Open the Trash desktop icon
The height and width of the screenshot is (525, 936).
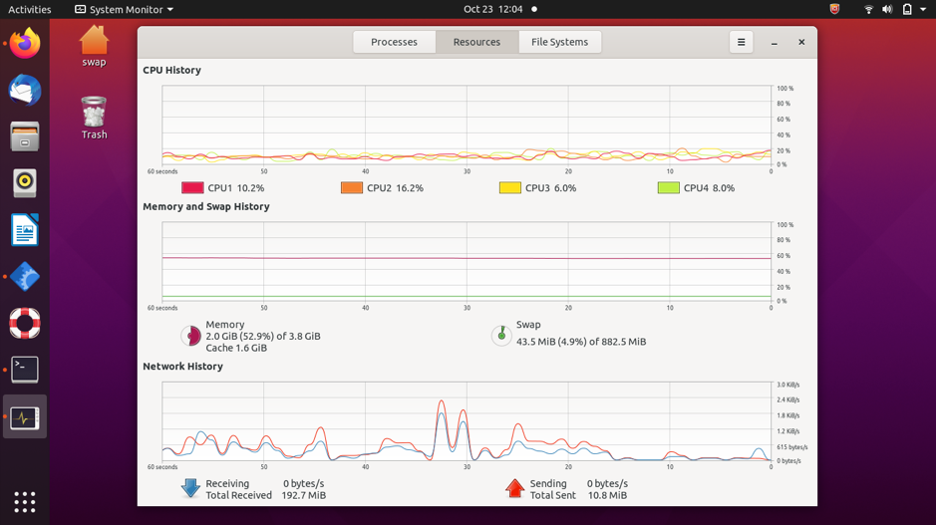(94, 119)
